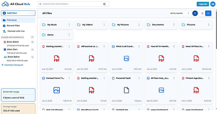Open options for Personal Vault file
Screen dimensions: 217x114
pyautogui.click(x=139, y=78)
